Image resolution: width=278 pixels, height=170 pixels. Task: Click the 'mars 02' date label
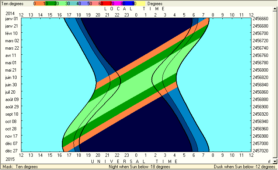point(12,41)
